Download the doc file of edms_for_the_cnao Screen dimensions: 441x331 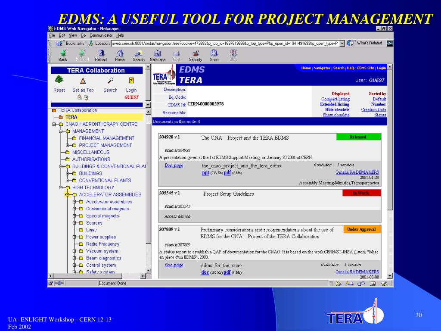pos(205,272)
